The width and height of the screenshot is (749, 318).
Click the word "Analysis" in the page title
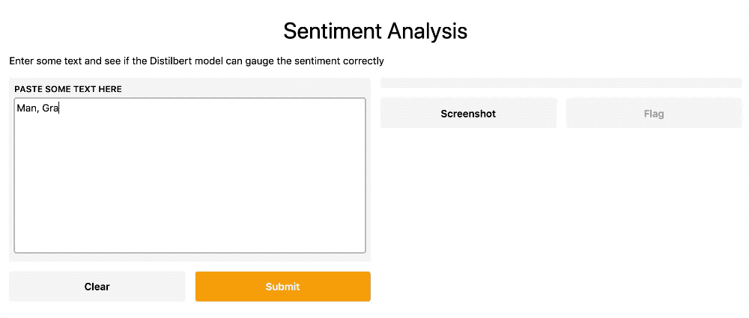428,31
